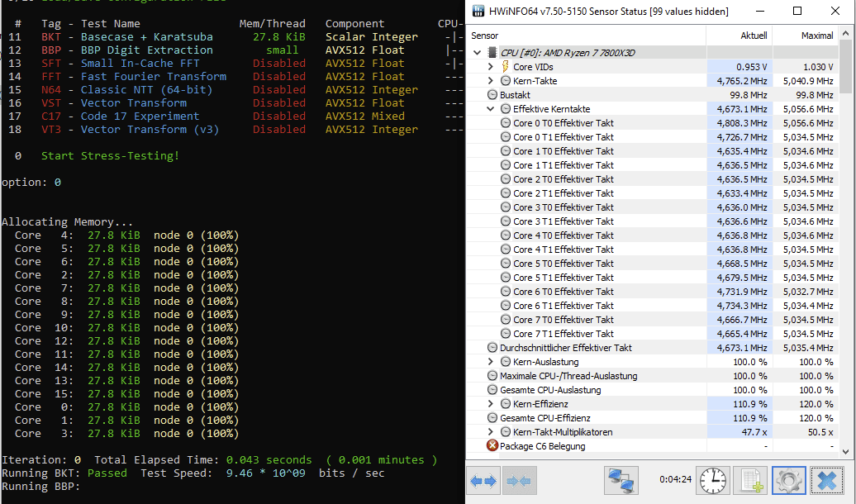Click the 47.7 x multiplier current value
The height and width of the screenshot is (504, 856).
[754, 432]
